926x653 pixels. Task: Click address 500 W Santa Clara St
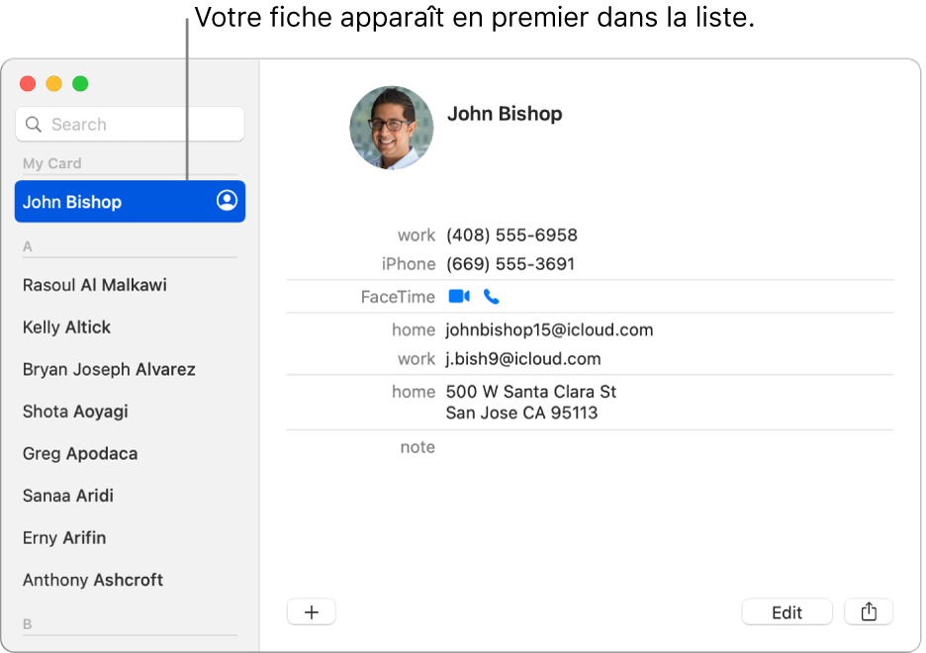[x=531, y=402]
